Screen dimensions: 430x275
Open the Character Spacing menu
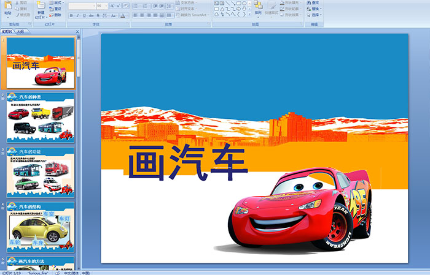[x=105, y=15]
